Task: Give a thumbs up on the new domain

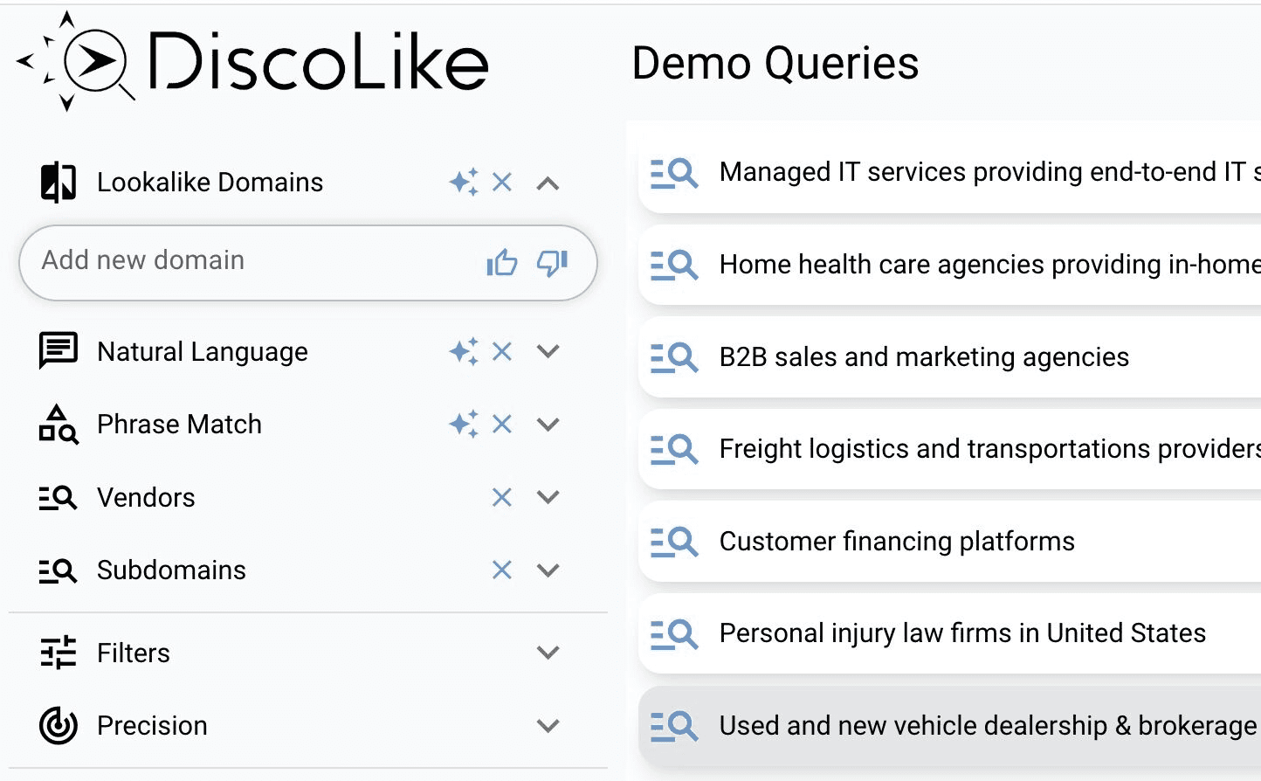Action: pyautogui.click(x=502, y=262)
